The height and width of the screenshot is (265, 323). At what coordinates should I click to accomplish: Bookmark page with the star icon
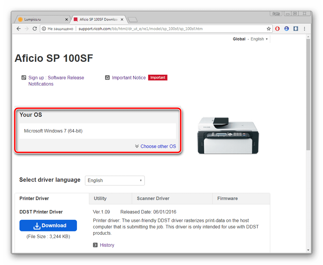pos(269,29)
